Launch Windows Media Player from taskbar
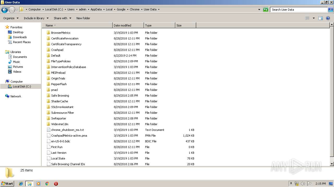This screenshot has width=334, height=187. click(x=38, y=184)
